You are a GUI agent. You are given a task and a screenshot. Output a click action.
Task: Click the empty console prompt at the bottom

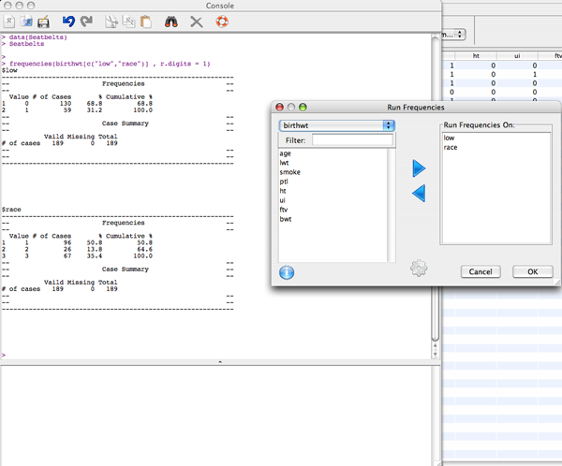coord(4,355)
